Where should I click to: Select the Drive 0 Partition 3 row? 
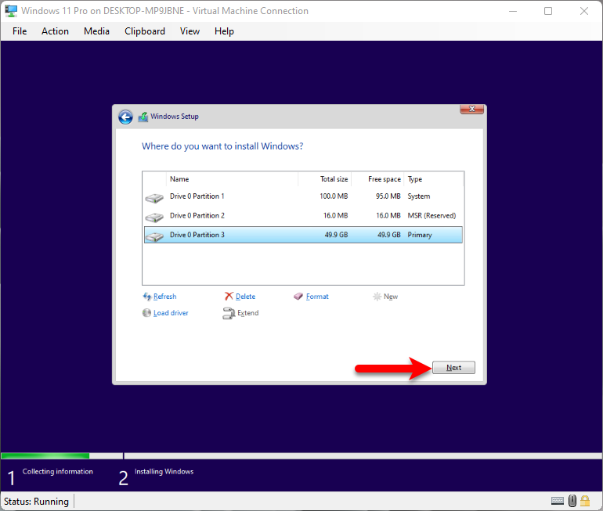(x=303, y=235)
